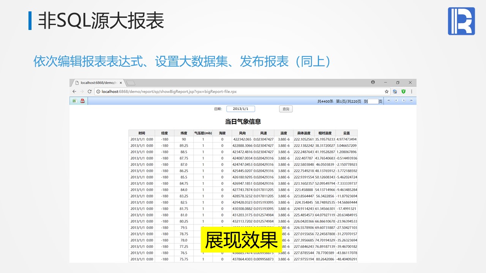Click the export to PDF icon
The image size is (486, 273).
[x=82, y=101]
